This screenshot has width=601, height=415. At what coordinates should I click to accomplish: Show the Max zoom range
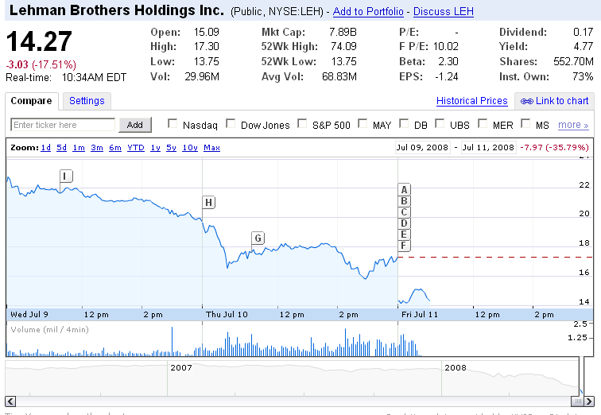click(x=211, y=148)
